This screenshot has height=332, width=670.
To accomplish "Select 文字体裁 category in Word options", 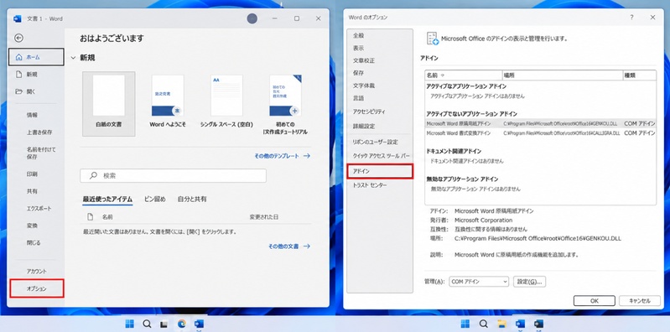I will click(x=364, y=86).
